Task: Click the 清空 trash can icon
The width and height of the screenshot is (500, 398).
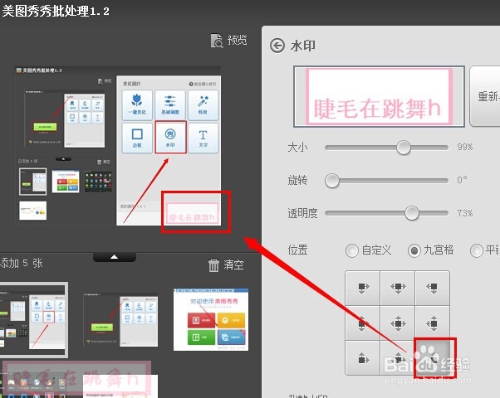Action: (x=213, y=265)
